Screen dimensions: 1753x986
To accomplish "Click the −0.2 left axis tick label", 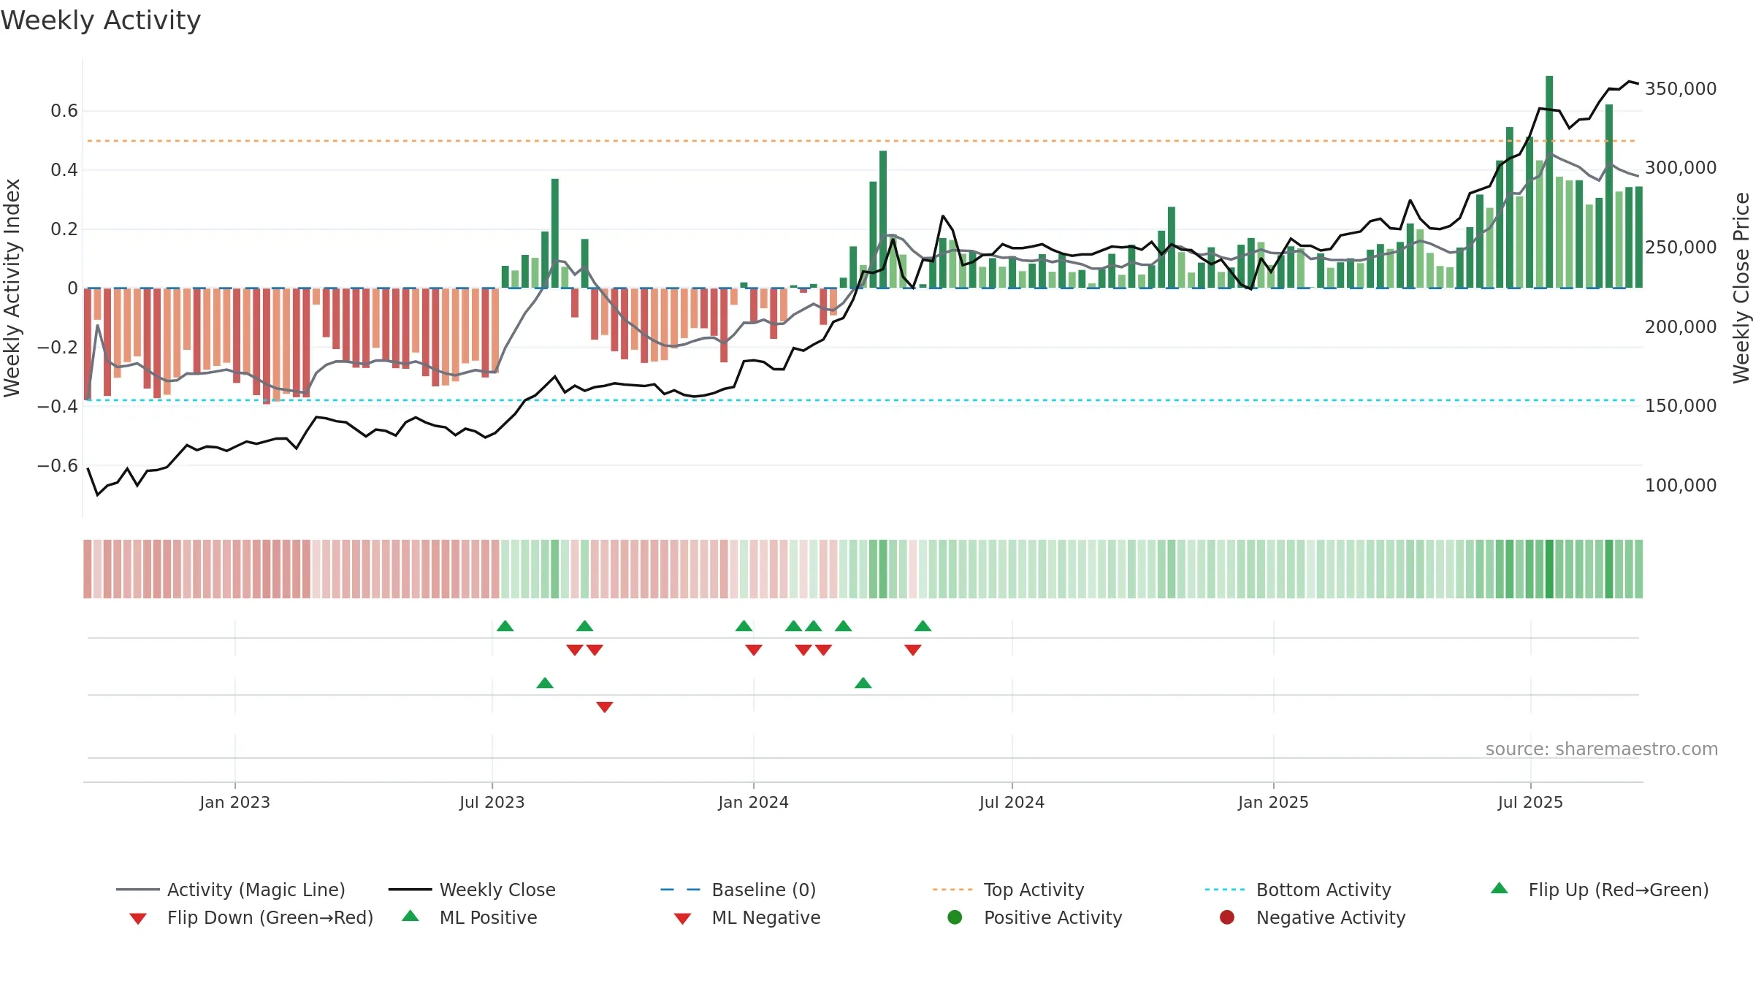I will click(58, 348).
